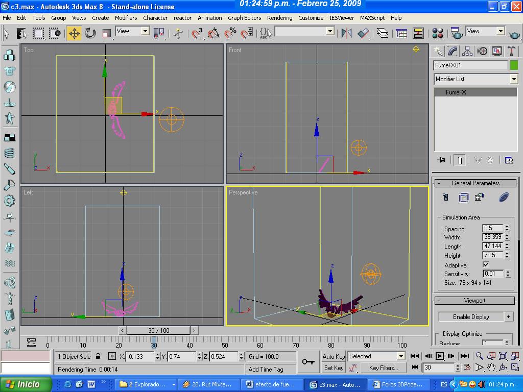Image resolution: width=523 pixels, height=392 pixels.
Task: Click the Enable Display button
Action: tap(470, 317)
